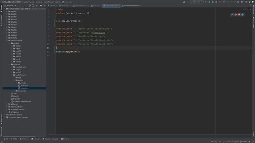Click the rollback undo arrow icon in toolbar
255x143 pixels.
[x=242, y=2]
